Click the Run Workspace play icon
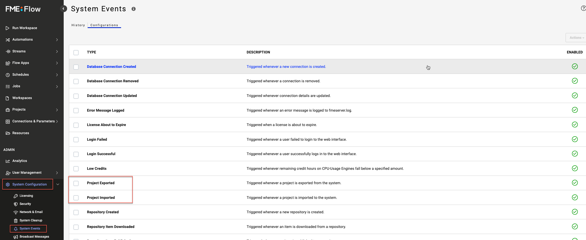This screenshot has width=586, height=240. click(x=8, y=28)
